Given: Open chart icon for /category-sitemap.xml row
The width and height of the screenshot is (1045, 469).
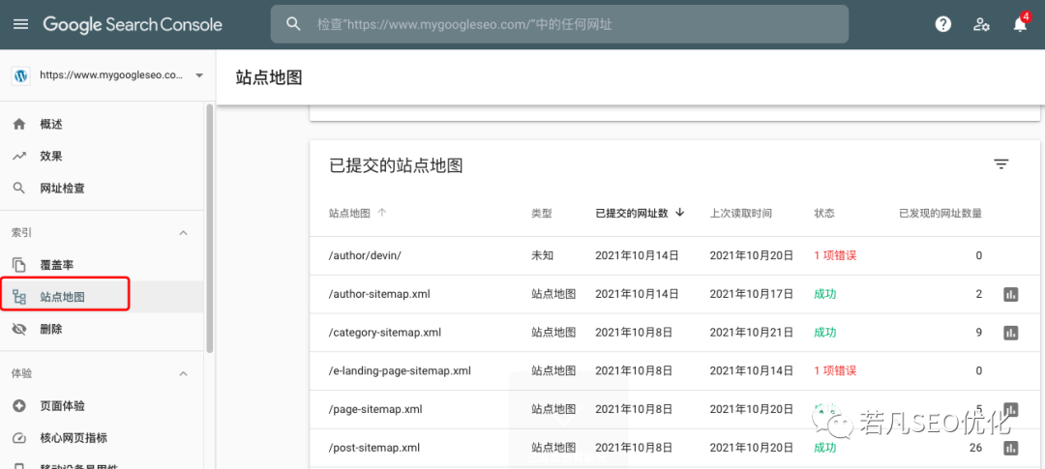Looking at the screenshot, I should [1011, 332].
